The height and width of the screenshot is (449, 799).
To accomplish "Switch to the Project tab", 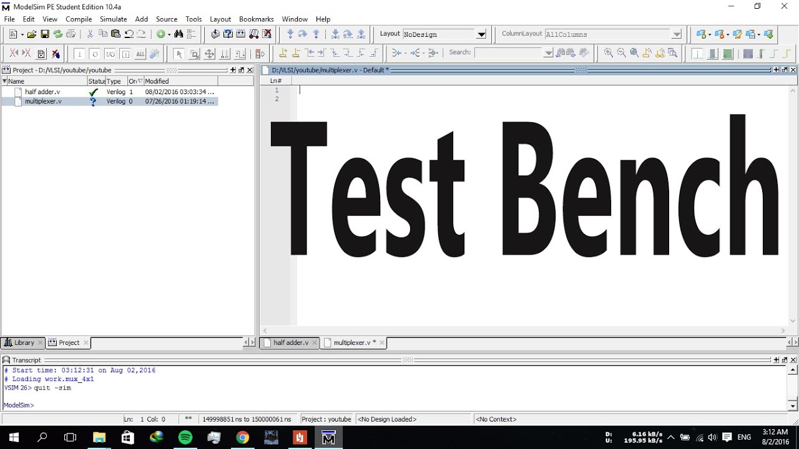I will pos(69,342).
